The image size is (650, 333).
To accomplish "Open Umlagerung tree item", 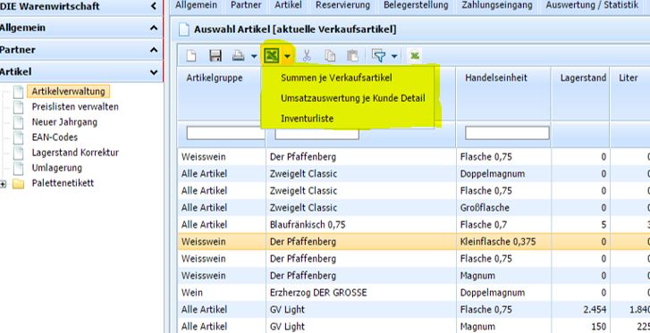I will click(x=57, y=168).
